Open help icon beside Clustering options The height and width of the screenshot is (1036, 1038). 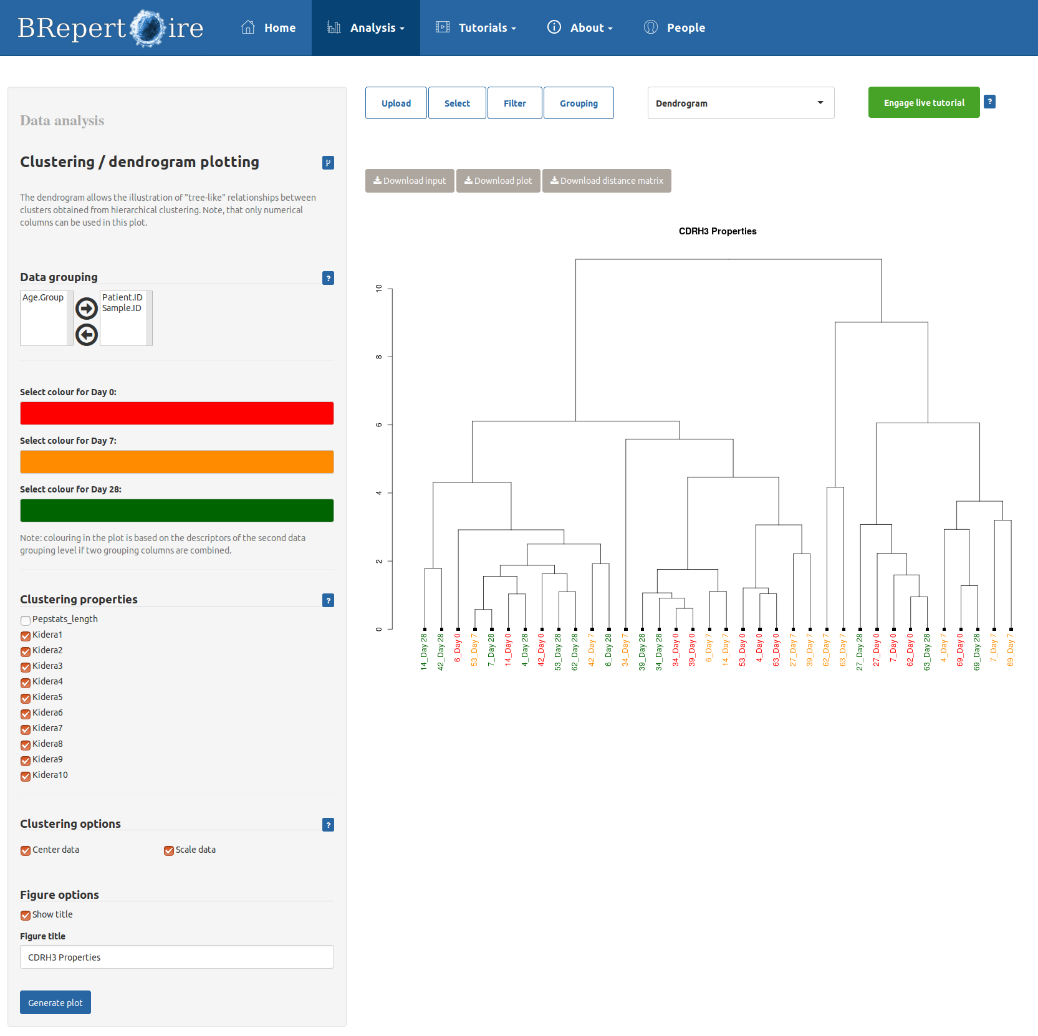[328, 825]
